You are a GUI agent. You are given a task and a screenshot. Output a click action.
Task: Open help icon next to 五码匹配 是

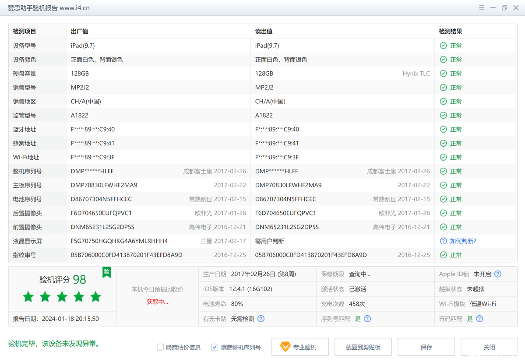point(479,319)
